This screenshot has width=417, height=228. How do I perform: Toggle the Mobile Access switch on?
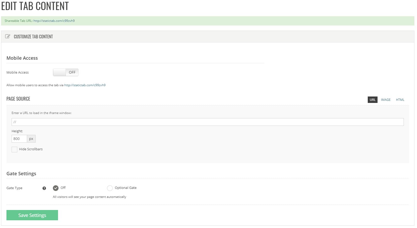click(x=66, y=72)
